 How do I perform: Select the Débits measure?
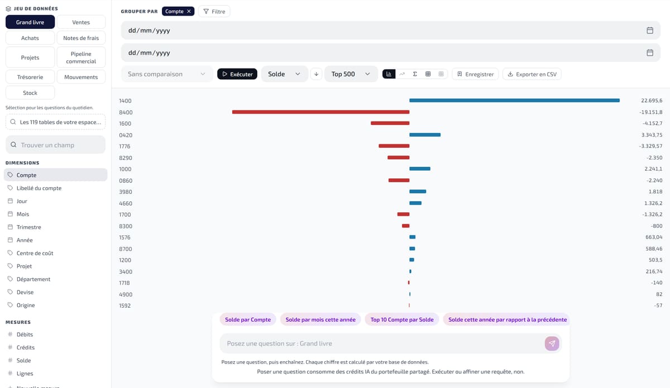(x=55, y=334)
